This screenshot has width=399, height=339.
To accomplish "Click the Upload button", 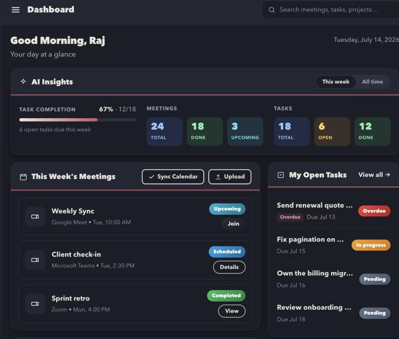I will 230,177.
